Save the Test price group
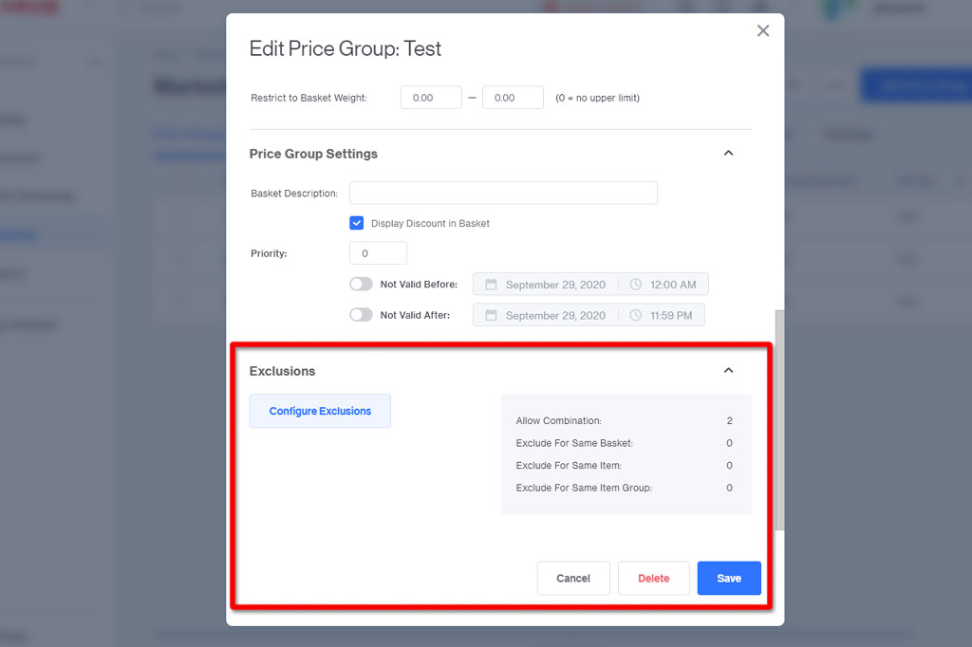 click(728, 578)
